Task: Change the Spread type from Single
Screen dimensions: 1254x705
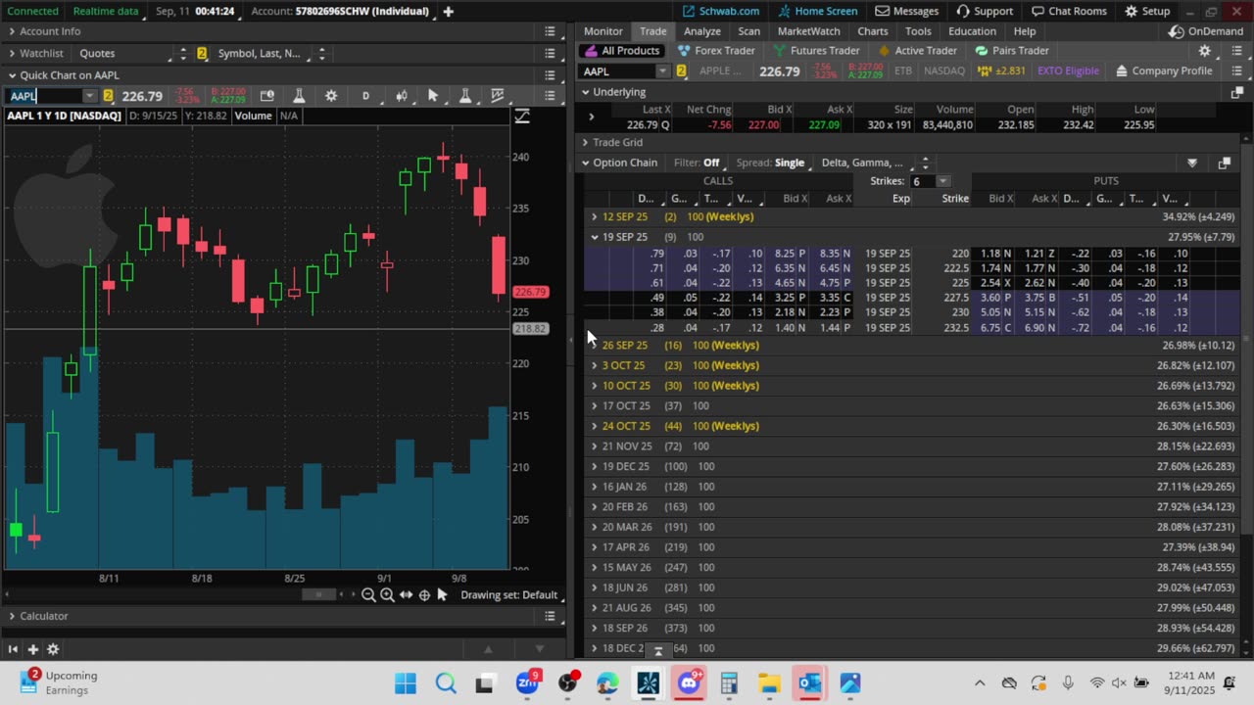Action: (x=790, y=164)
